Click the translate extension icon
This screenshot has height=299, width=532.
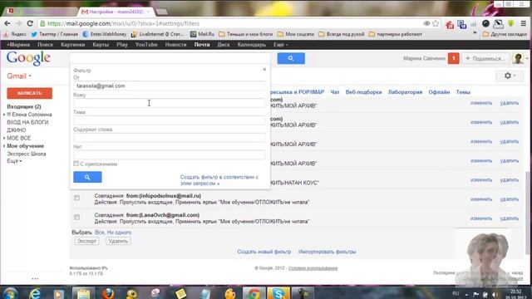tap(461, 24)
